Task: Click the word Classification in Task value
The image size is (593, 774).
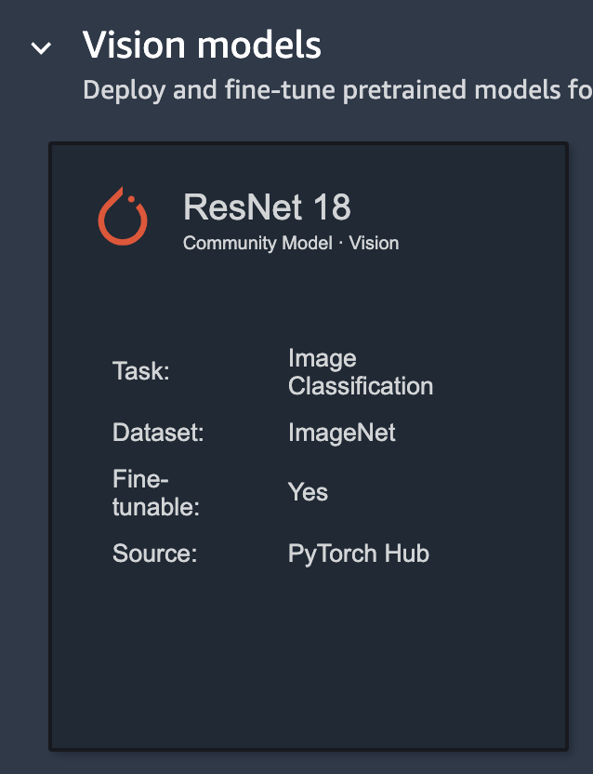Action: [361, 386]
